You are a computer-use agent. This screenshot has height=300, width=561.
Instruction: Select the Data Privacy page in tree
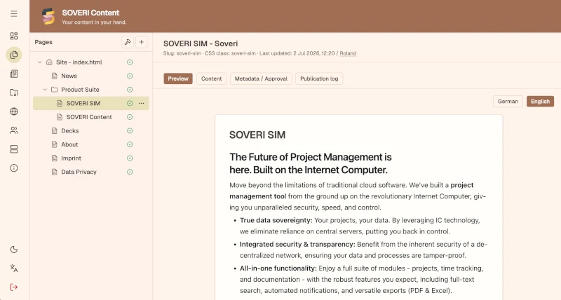coord(79,172)
